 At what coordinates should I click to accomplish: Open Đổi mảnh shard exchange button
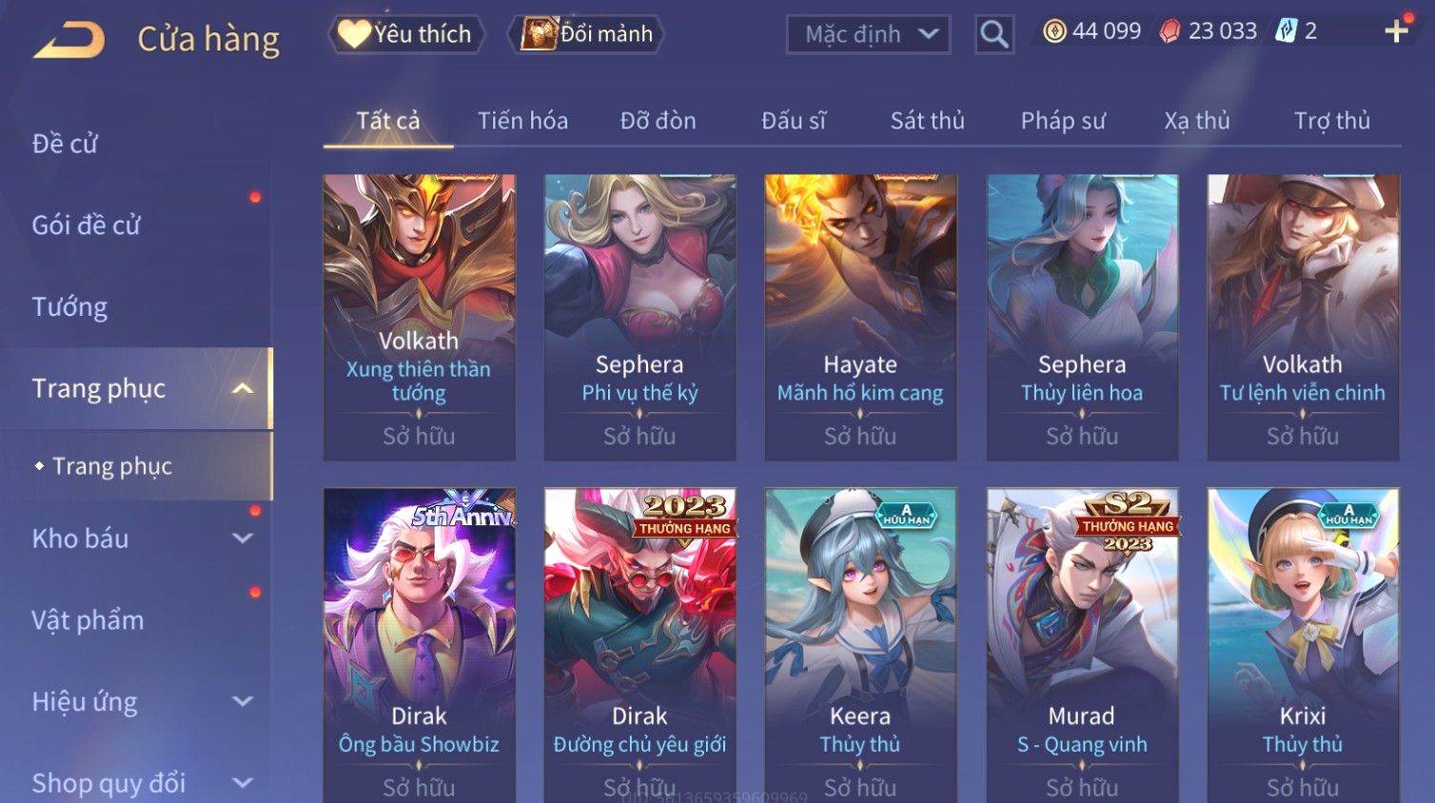click(586, 34)
